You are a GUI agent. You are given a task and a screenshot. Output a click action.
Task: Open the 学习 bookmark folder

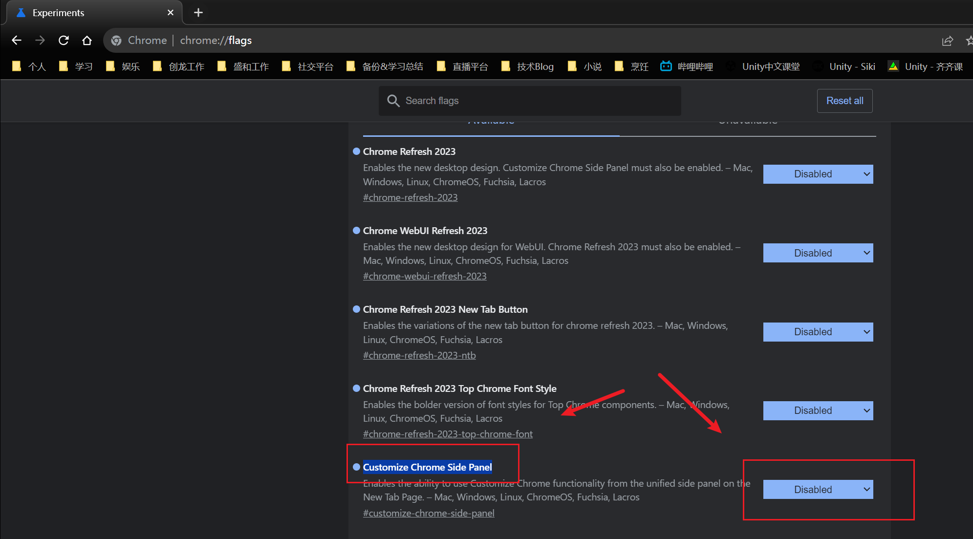pos(76,66)
